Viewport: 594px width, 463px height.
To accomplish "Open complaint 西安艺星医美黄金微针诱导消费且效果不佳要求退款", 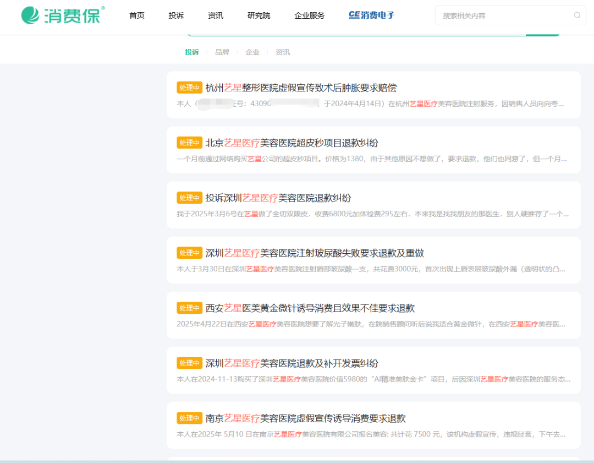I will click(x=310, y=308).
